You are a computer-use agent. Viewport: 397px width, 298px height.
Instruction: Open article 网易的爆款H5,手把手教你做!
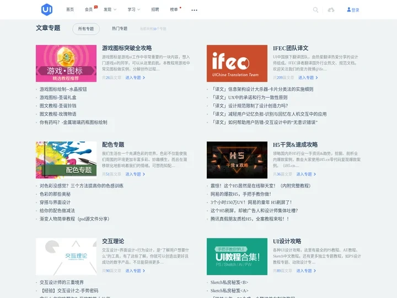pos(241,194)
